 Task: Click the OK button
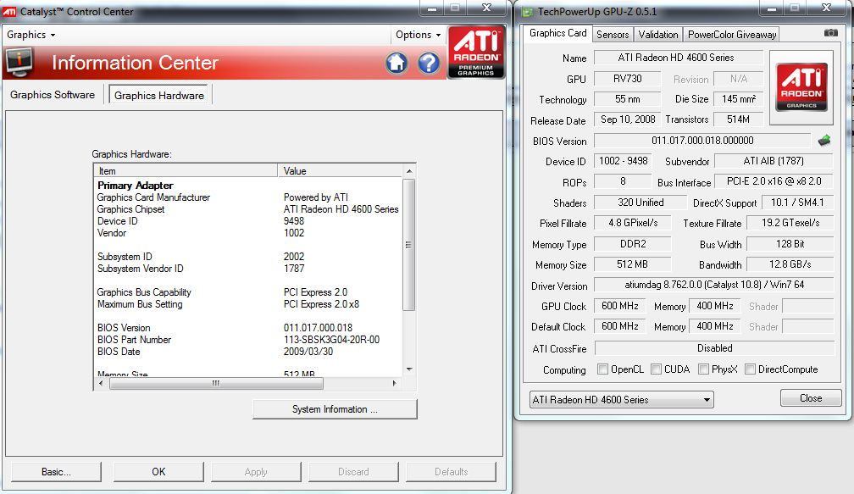[x=158, y=472]
